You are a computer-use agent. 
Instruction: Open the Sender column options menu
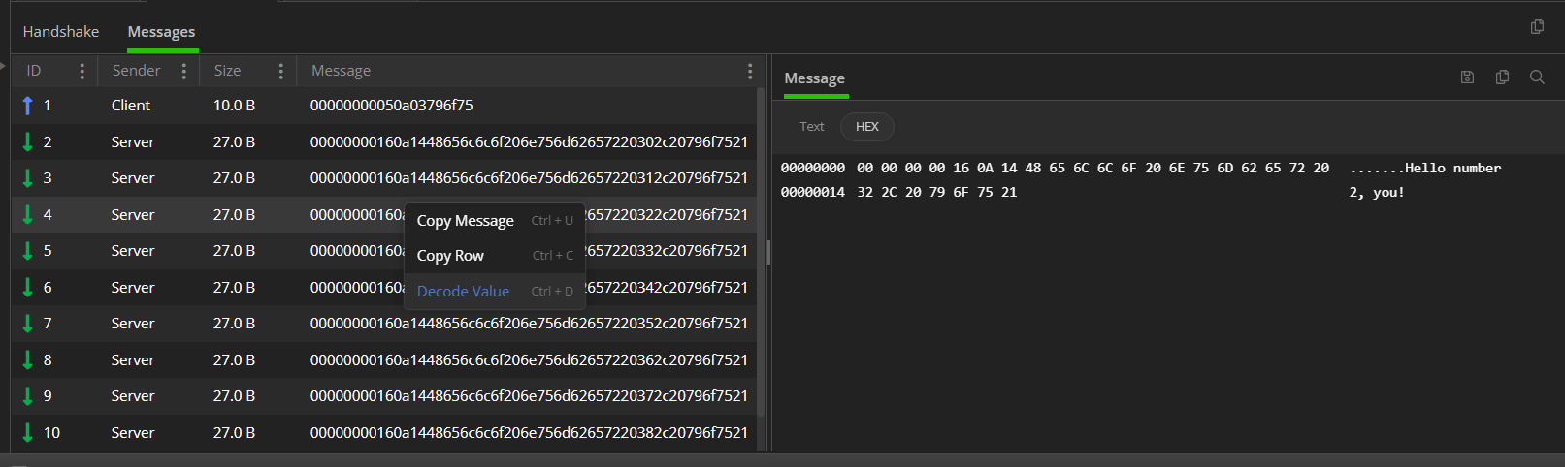183,71
